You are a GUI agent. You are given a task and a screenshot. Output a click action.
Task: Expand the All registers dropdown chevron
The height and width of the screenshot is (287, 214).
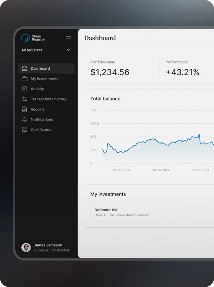pos(68,50)
